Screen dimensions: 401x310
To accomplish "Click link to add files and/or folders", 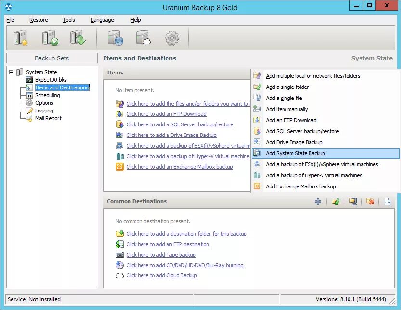I will tap(188, 104).
